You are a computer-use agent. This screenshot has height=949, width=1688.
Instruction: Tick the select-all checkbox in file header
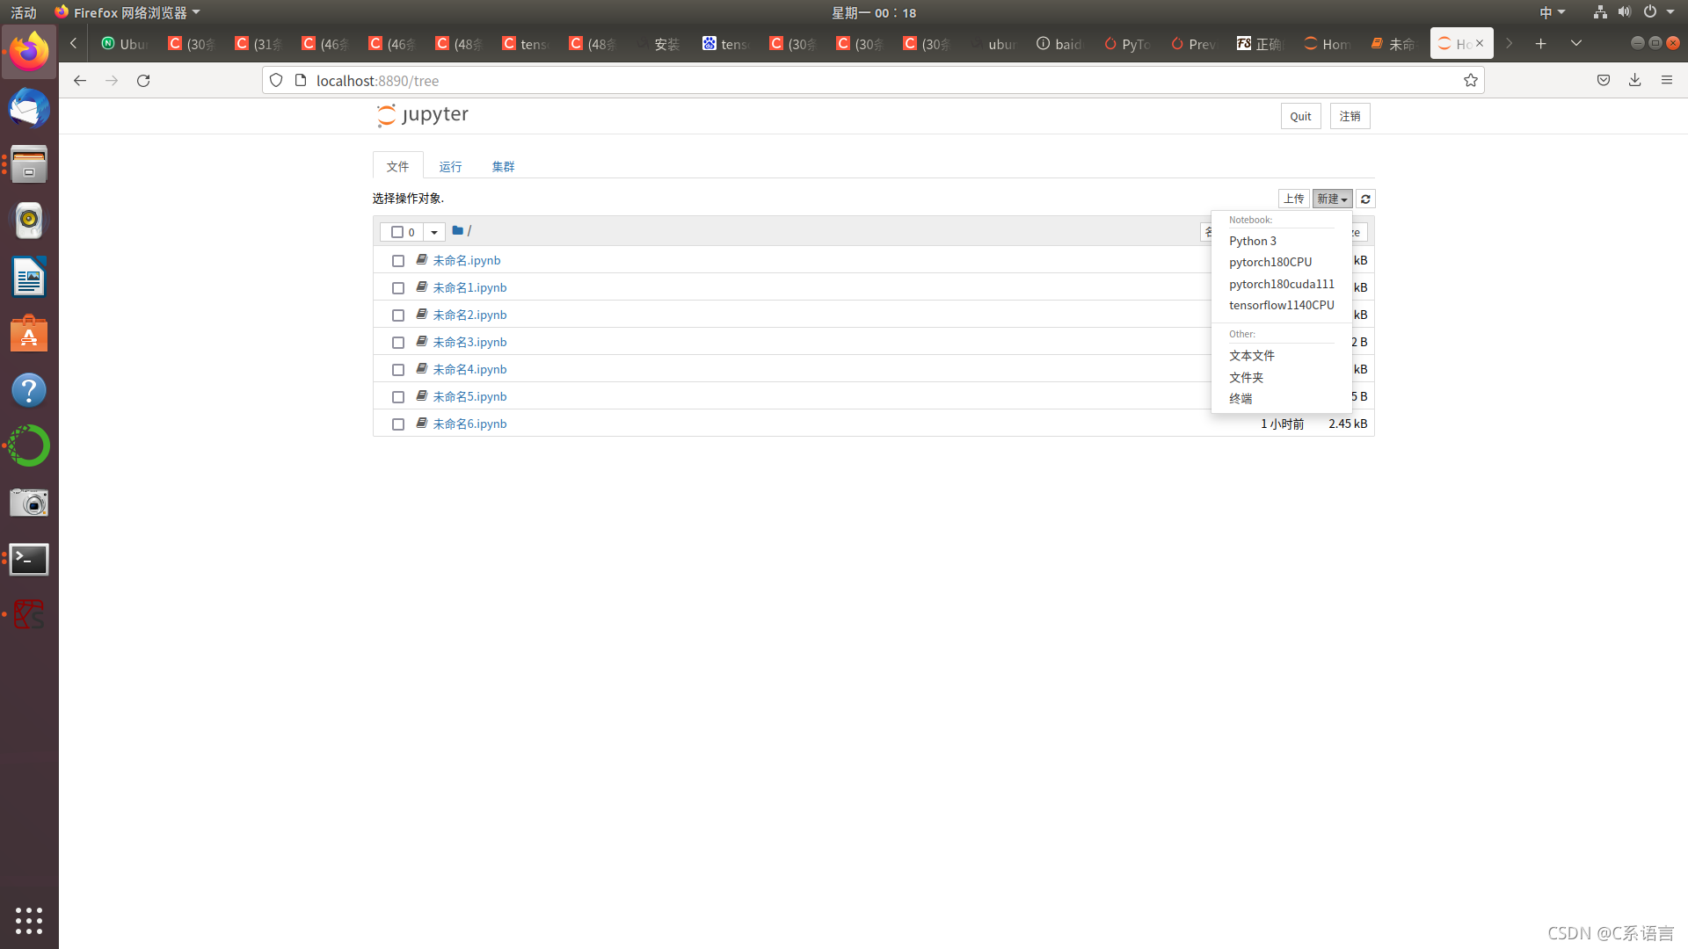pos(397,233)
